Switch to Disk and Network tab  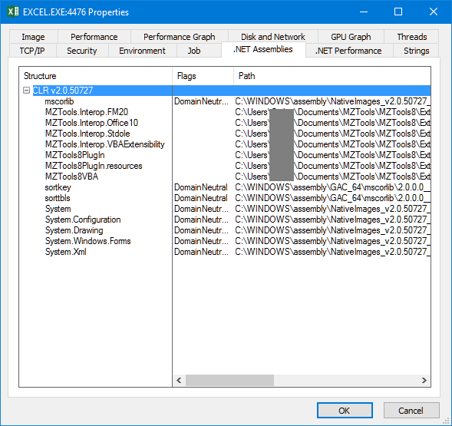pyautogui.click(x=273, y=37)
